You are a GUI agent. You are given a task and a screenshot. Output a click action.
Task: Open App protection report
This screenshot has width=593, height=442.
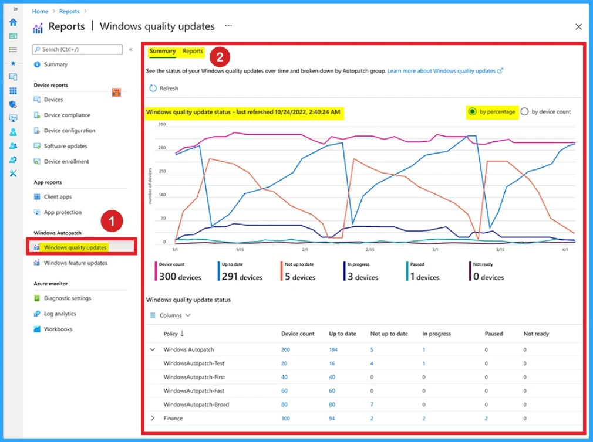point(63,212)
